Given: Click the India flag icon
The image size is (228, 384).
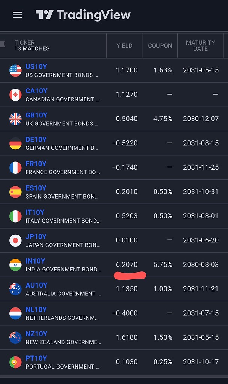Looking at the screenshot, I should tap(15, 265).
